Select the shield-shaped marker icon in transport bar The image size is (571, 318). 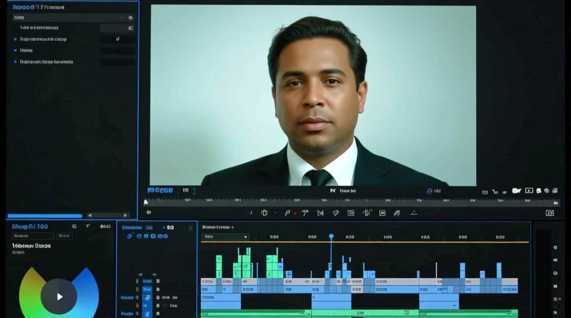click(x=336, y=213)
